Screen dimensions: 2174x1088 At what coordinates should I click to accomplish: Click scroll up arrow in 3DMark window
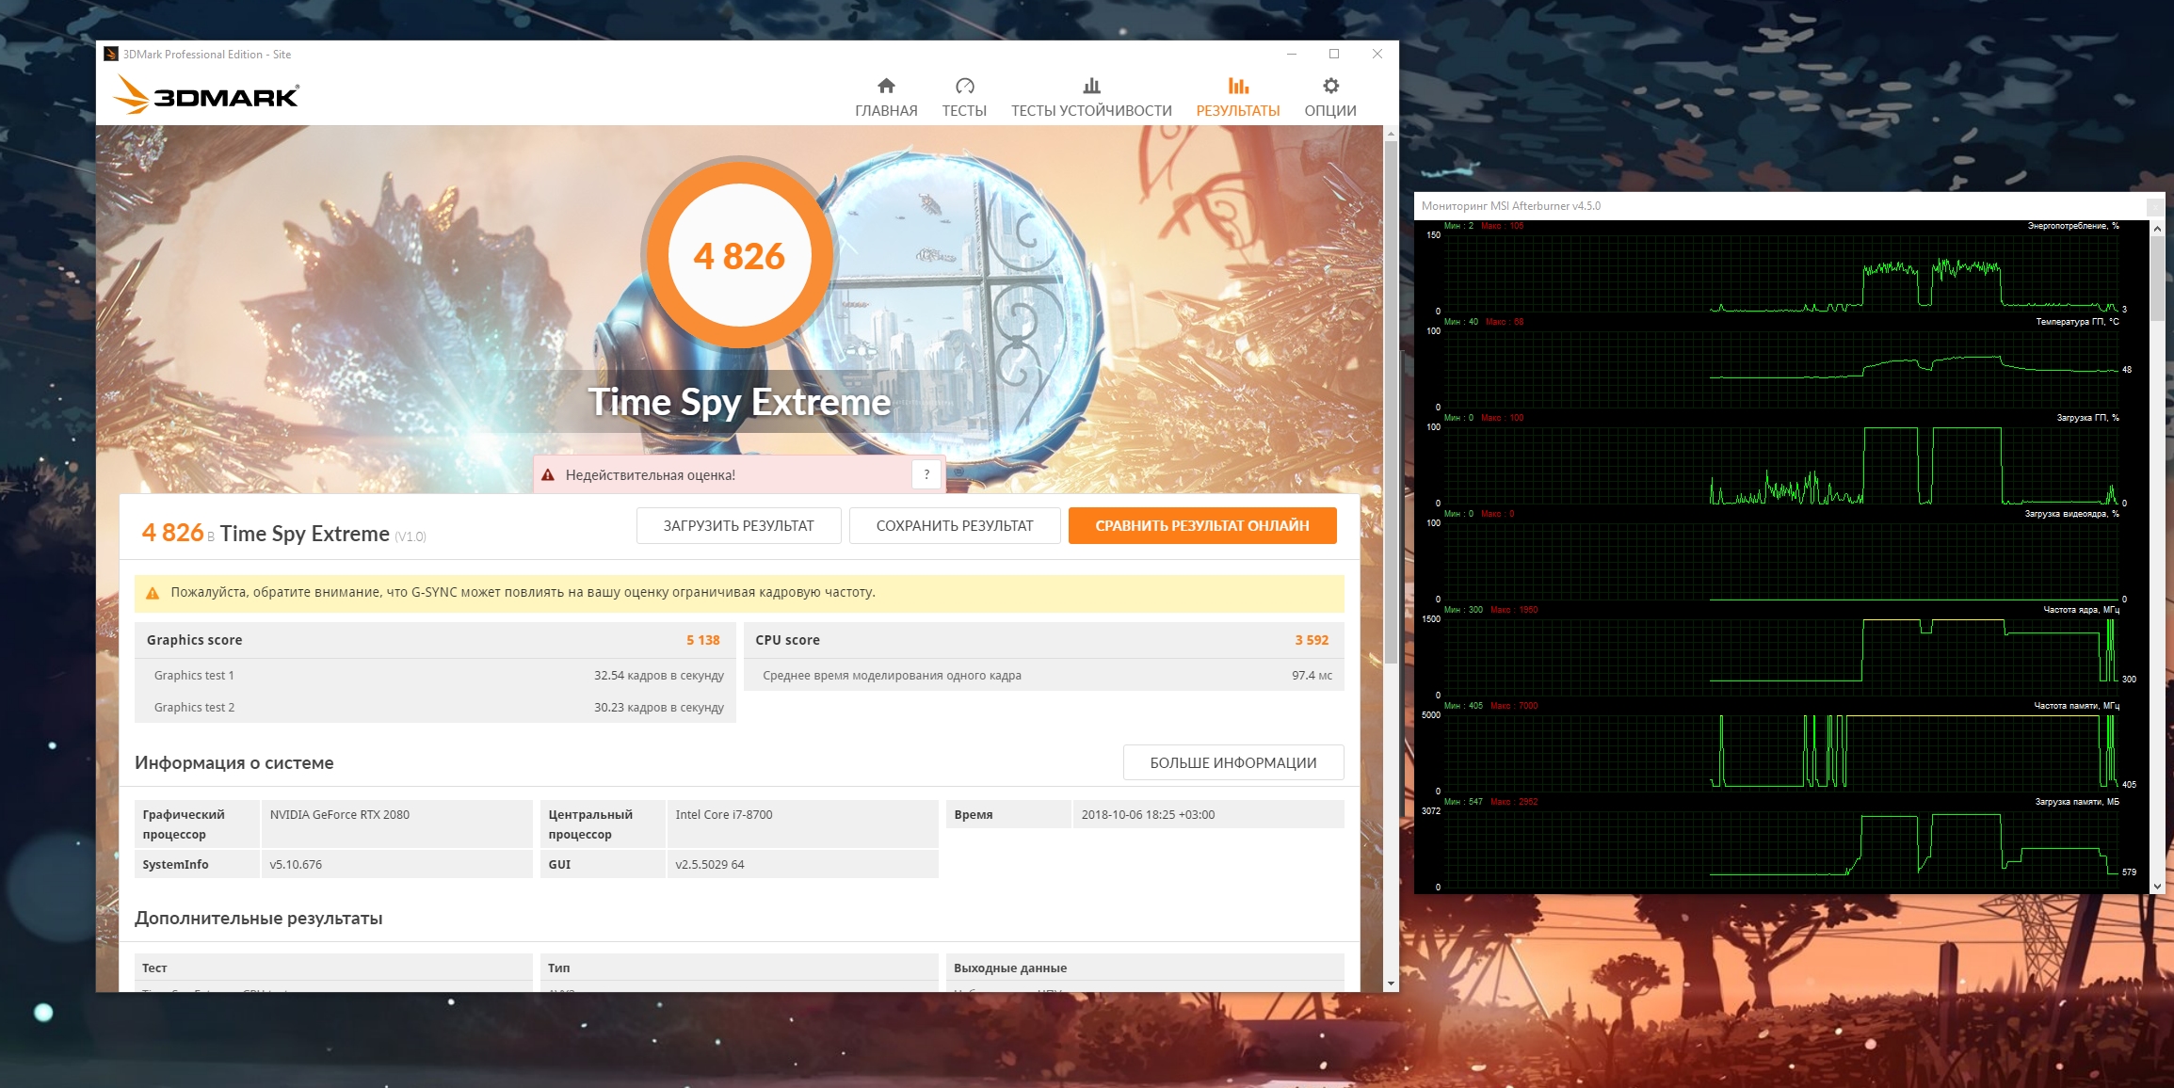1391,135
